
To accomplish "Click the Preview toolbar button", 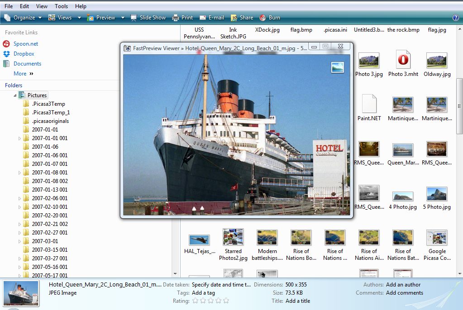I will click(101, 18).
